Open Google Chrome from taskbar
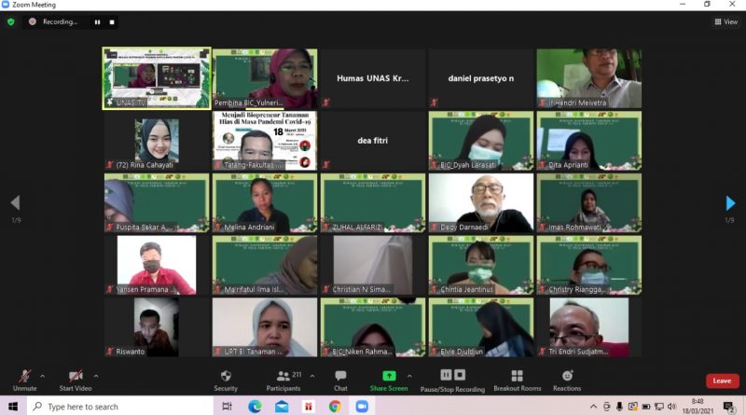 click(335, 407)
